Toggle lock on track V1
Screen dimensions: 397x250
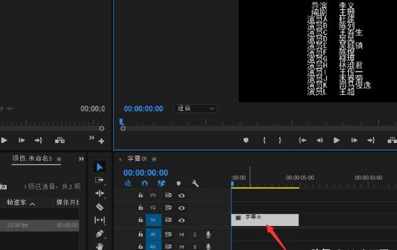pyautogui.click(x=141, y=220)
